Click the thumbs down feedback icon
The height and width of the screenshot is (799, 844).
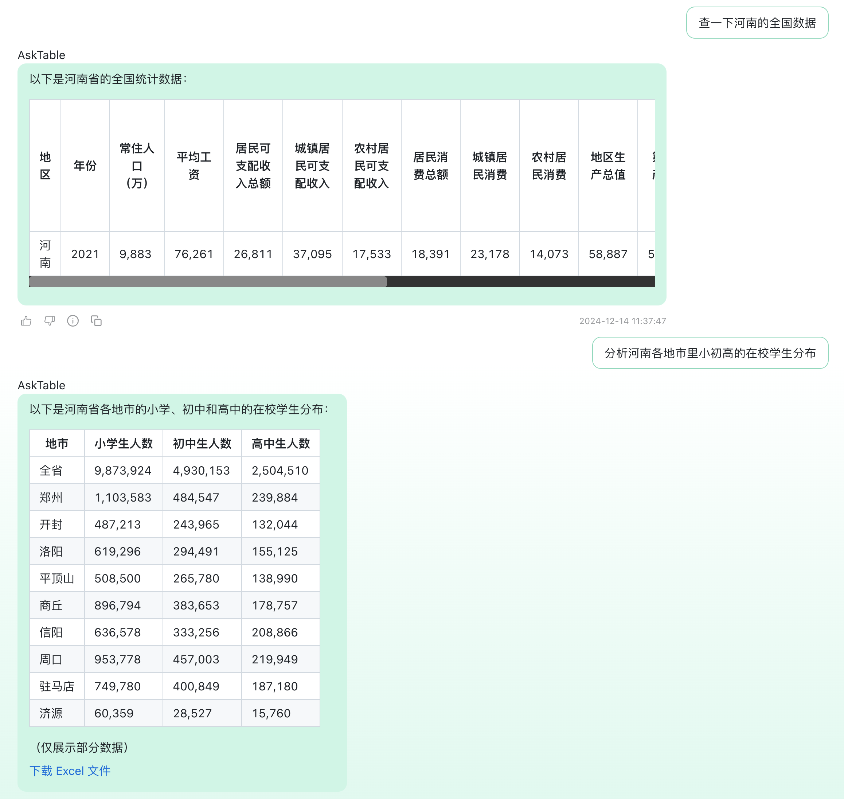coord(50,321)
